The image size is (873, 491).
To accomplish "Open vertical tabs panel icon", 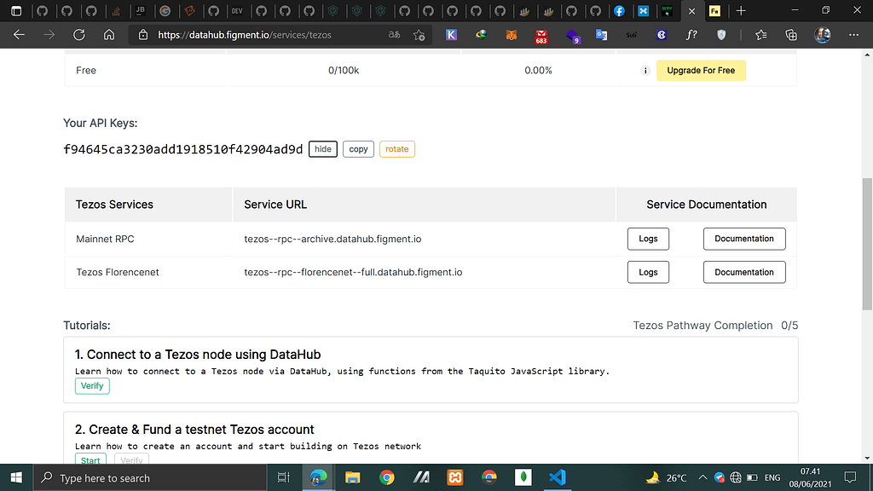I will pos(16,10).
